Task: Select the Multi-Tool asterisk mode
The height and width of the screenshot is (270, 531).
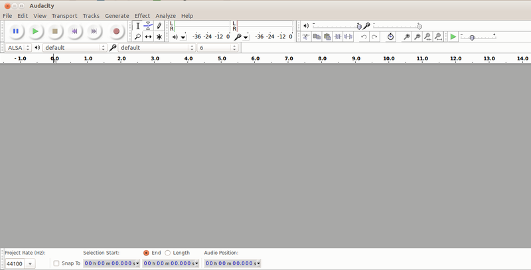Action: [159, 36]
